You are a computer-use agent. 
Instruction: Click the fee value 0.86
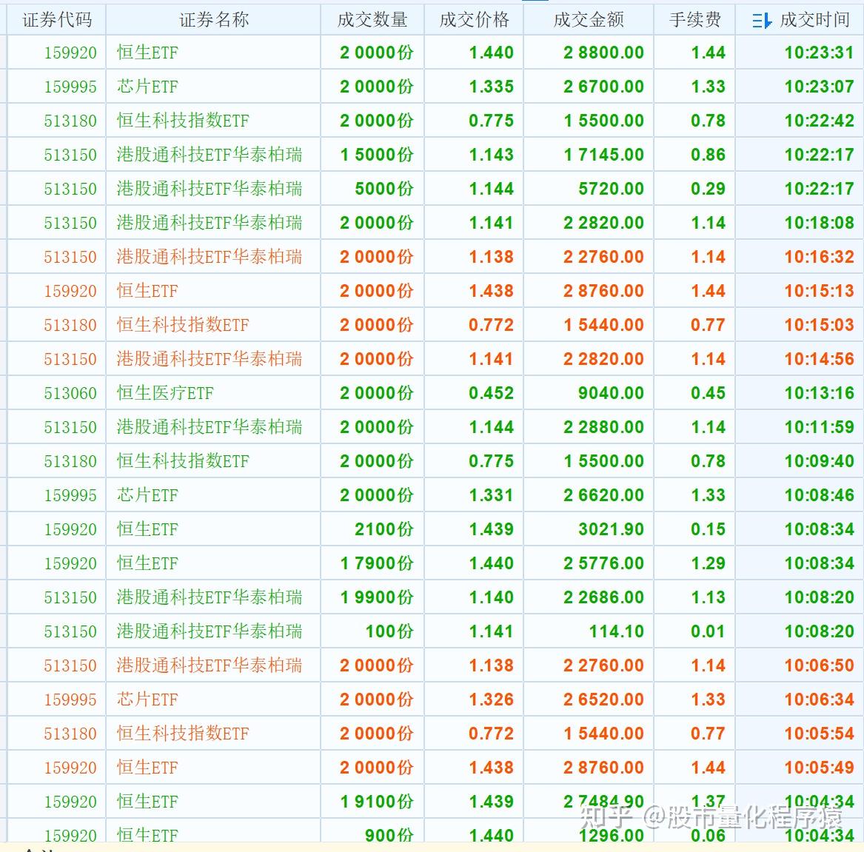(x=708, y=155)
